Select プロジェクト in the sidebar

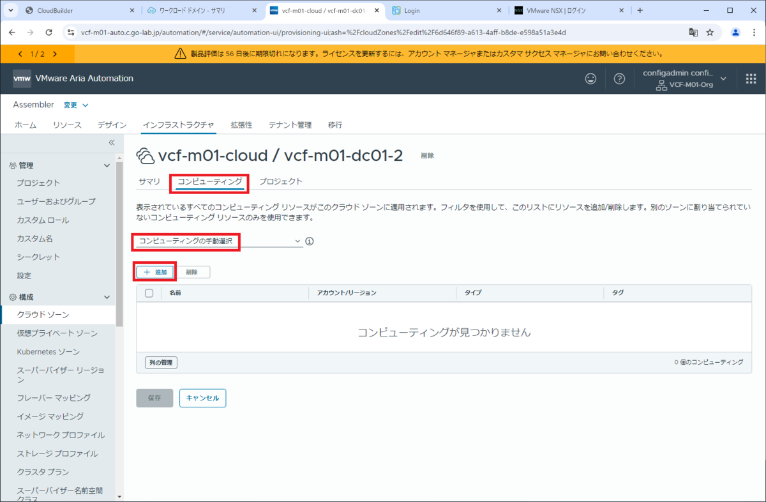click(x=38, y=183)
